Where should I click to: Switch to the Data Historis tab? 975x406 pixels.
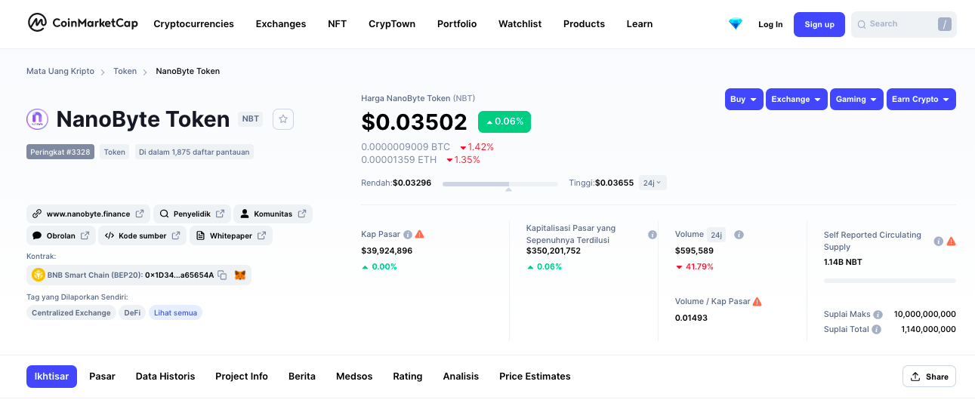pyautogui.click(x=165, y=377)
